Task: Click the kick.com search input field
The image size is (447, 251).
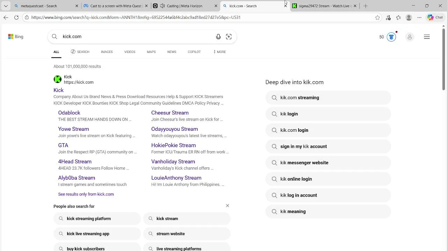Action: coord(136,37)
